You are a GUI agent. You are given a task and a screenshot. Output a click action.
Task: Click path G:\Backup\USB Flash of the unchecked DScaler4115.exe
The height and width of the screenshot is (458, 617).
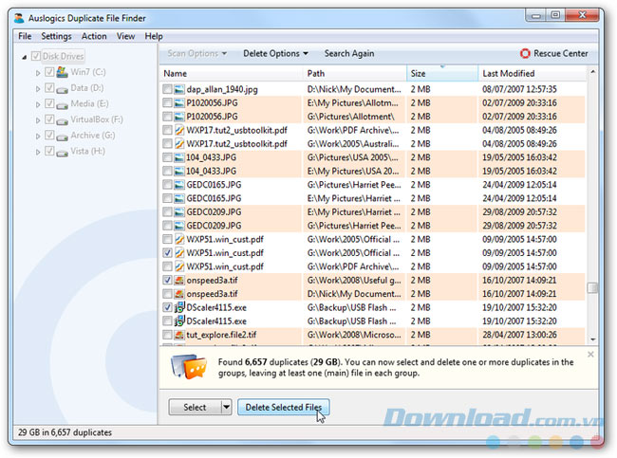tap(352, 321)
